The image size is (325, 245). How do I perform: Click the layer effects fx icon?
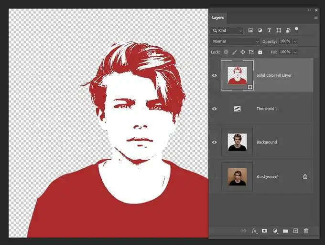click(254, 231)
